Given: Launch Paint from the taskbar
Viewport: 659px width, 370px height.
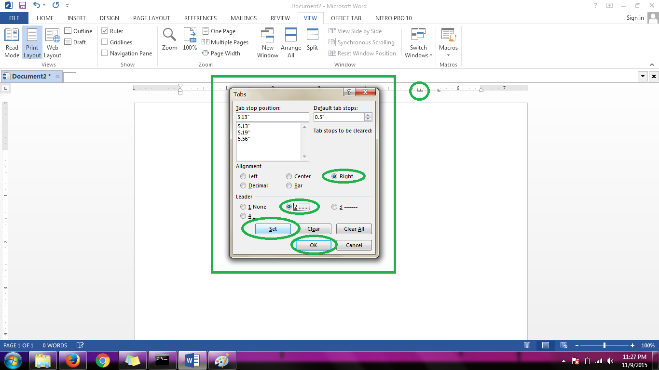Looking at the screenshot, I should click(x=221, y=360).
